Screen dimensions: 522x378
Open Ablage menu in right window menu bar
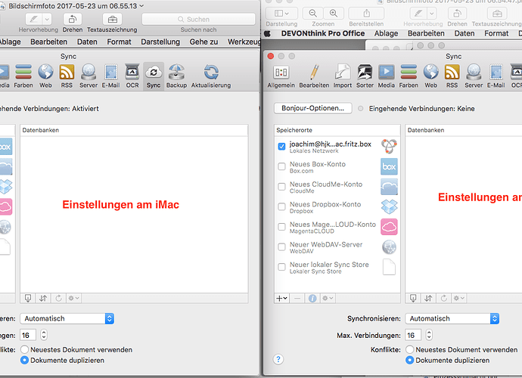pyautogui.click(x=386, y=33)
